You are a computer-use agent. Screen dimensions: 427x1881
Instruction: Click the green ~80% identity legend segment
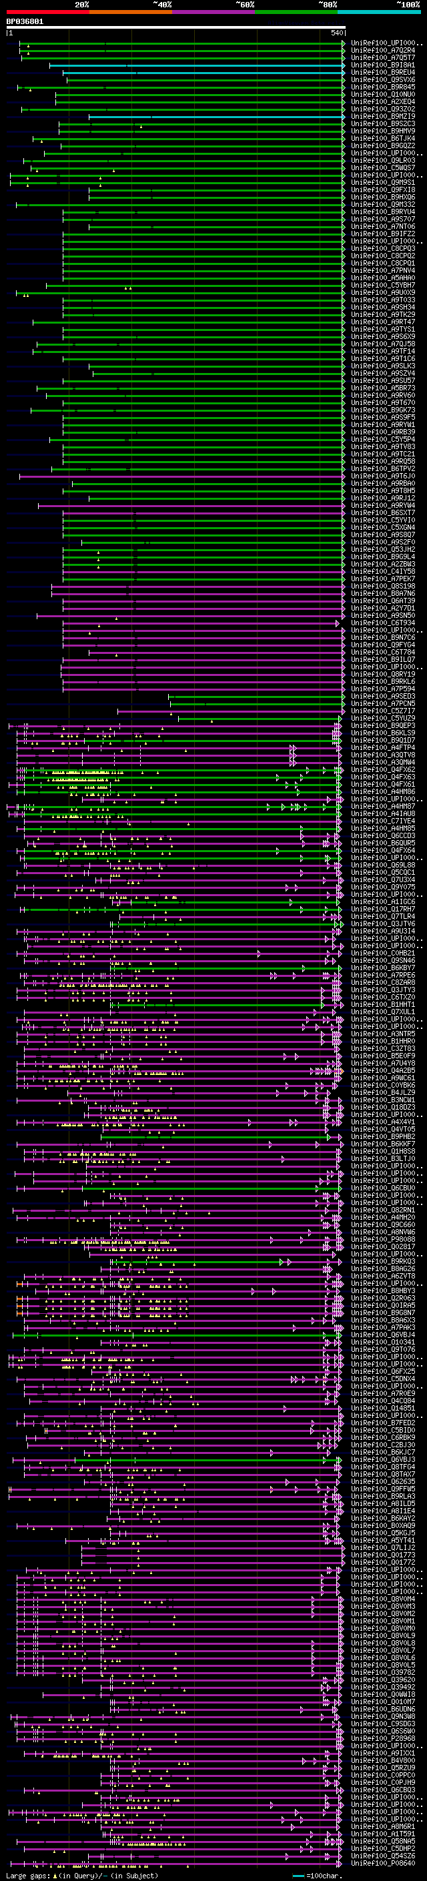click(x=296, y=12)
